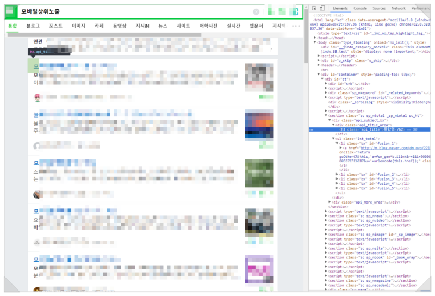Expand the li id fusion_2 node
Viewport: 435px width, 296px height.
pos(337,175)
